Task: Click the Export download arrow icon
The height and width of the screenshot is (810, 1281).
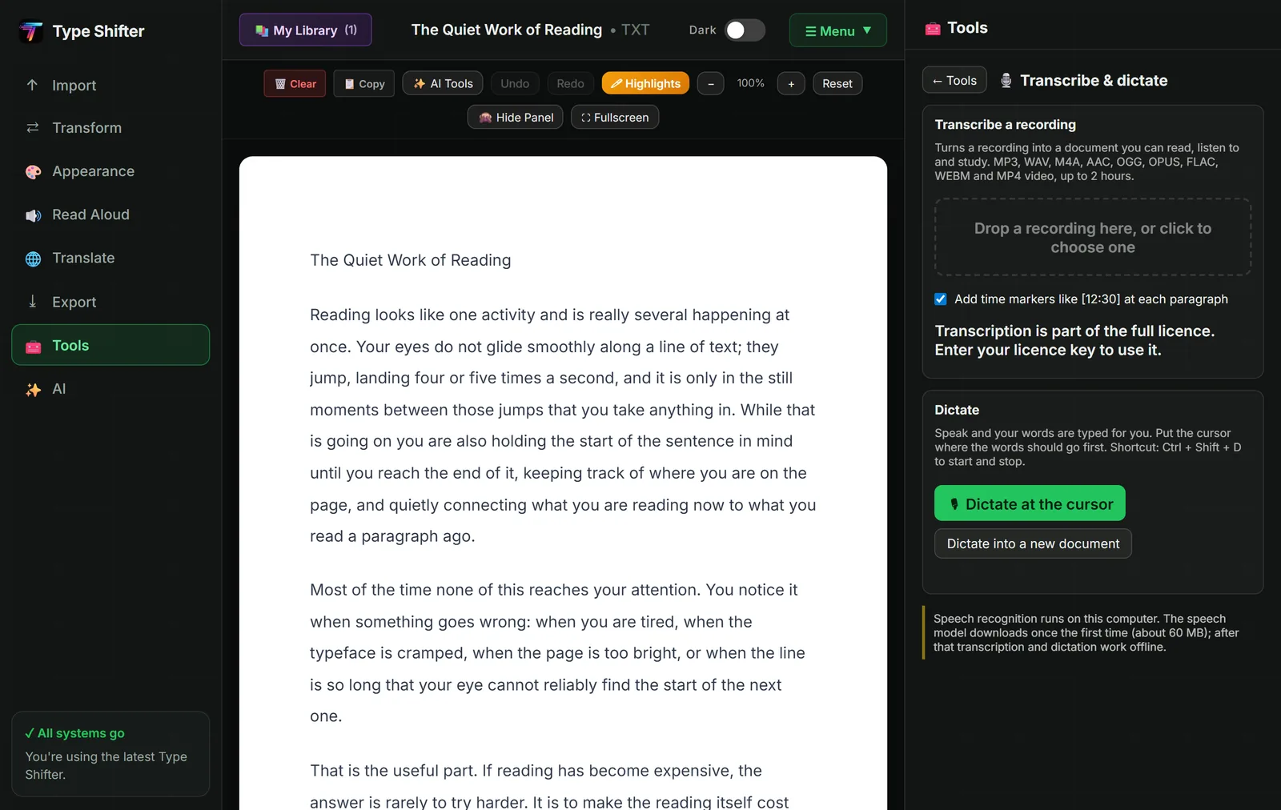Action: 33,302
